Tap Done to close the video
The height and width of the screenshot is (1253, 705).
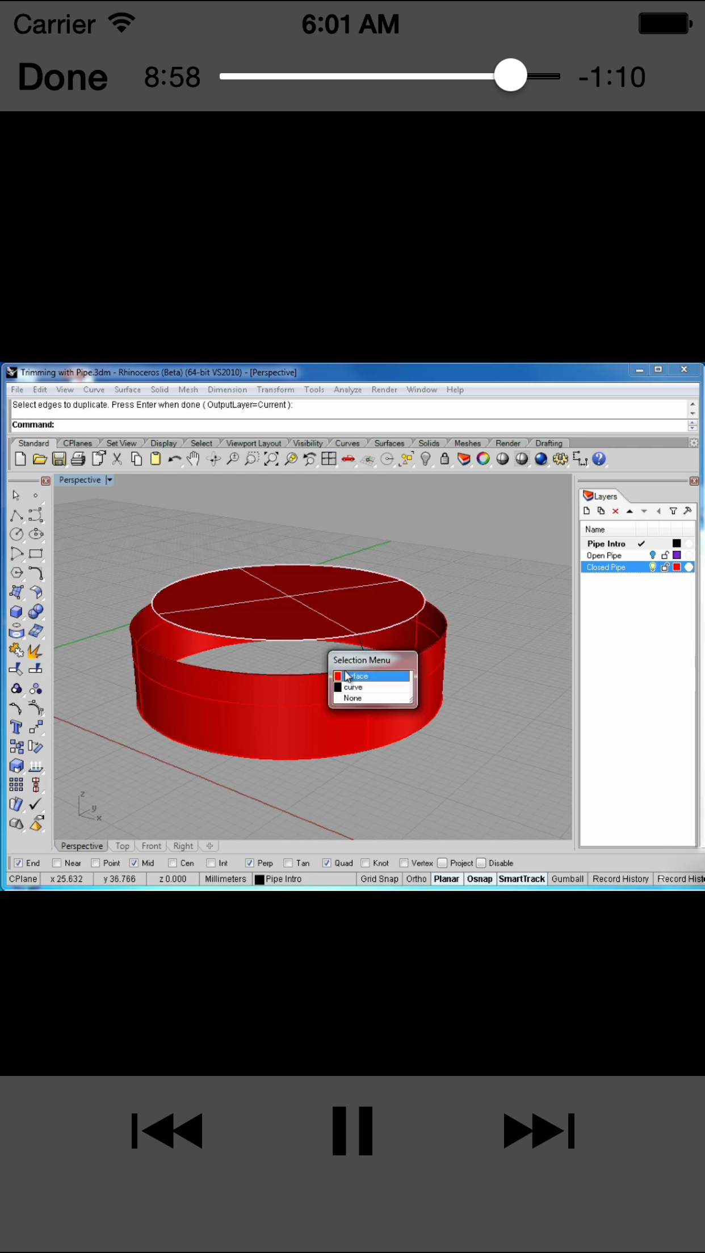click(62, 77)
